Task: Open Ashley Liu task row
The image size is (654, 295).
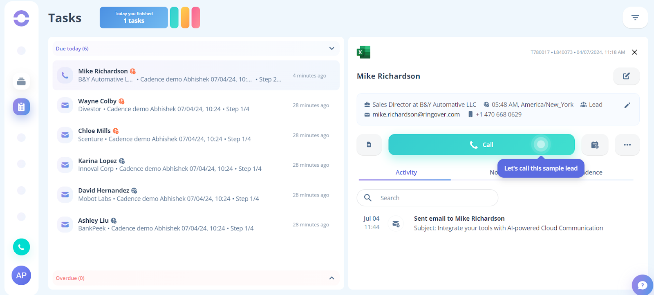Action: tap(196, 224)
